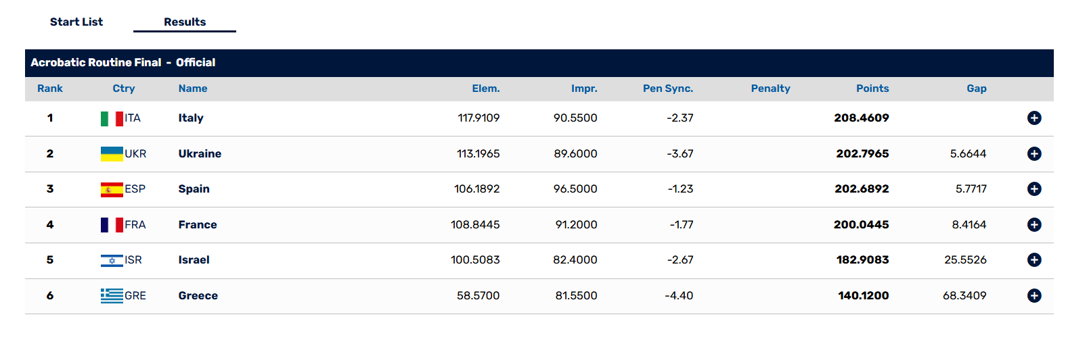Expand Israel's result row plus icon
1089x348 pixels.
point(1034,260)
